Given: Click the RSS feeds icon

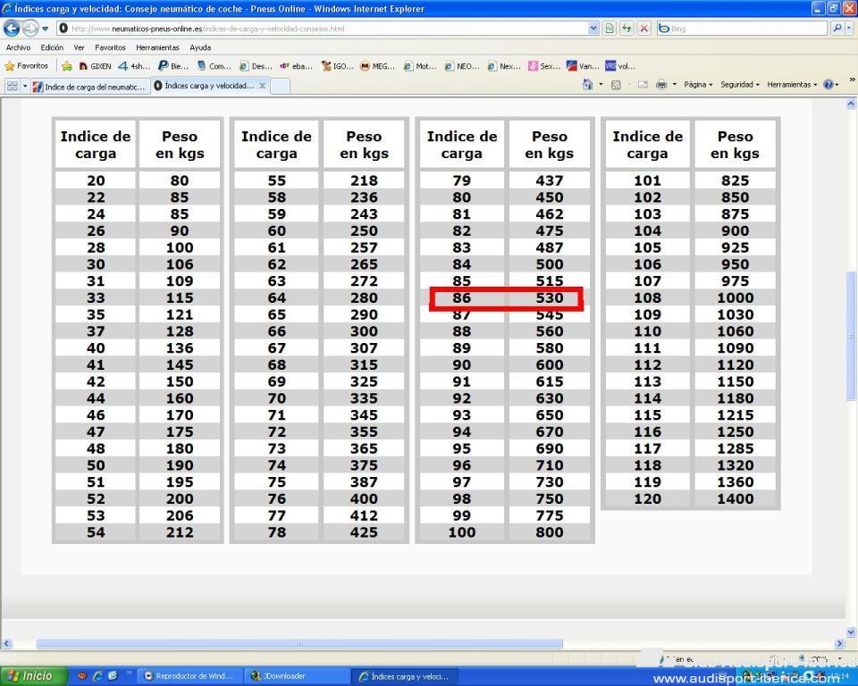Looking at the screenshot, I should (x=616, y=85).
